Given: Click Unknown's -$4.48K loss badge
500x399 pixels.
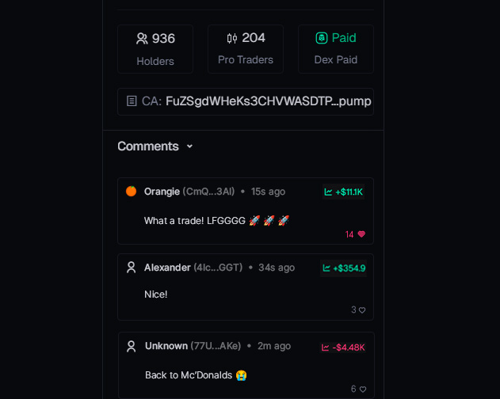Looking at the screenshot, I should [342, 348].
